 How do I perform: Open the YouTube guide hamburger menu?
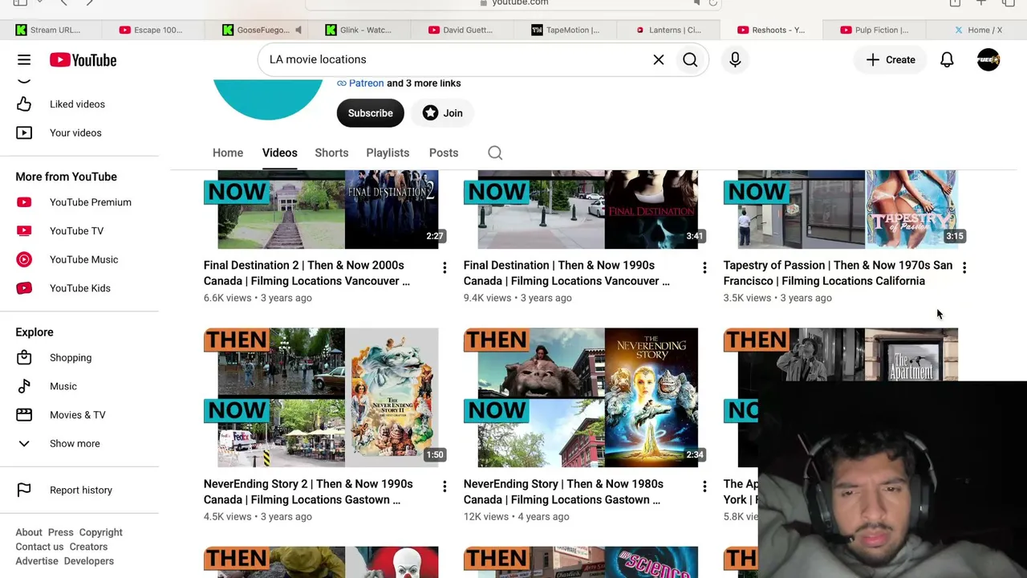(24, 59)
